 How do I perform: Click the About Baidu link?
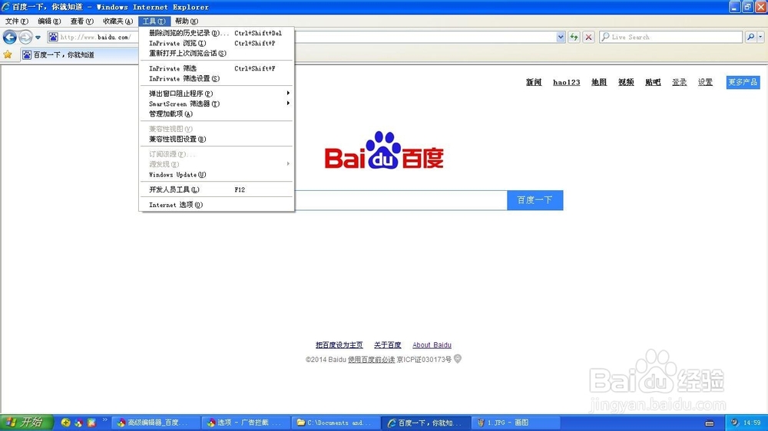432,345
